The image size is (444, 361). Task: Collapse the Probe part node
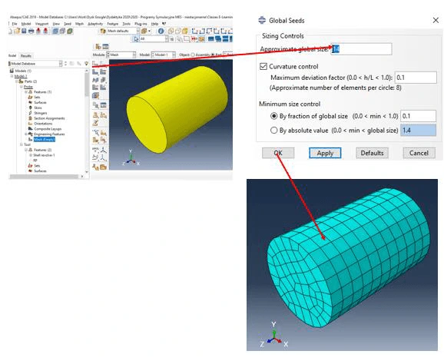[22, 87]
